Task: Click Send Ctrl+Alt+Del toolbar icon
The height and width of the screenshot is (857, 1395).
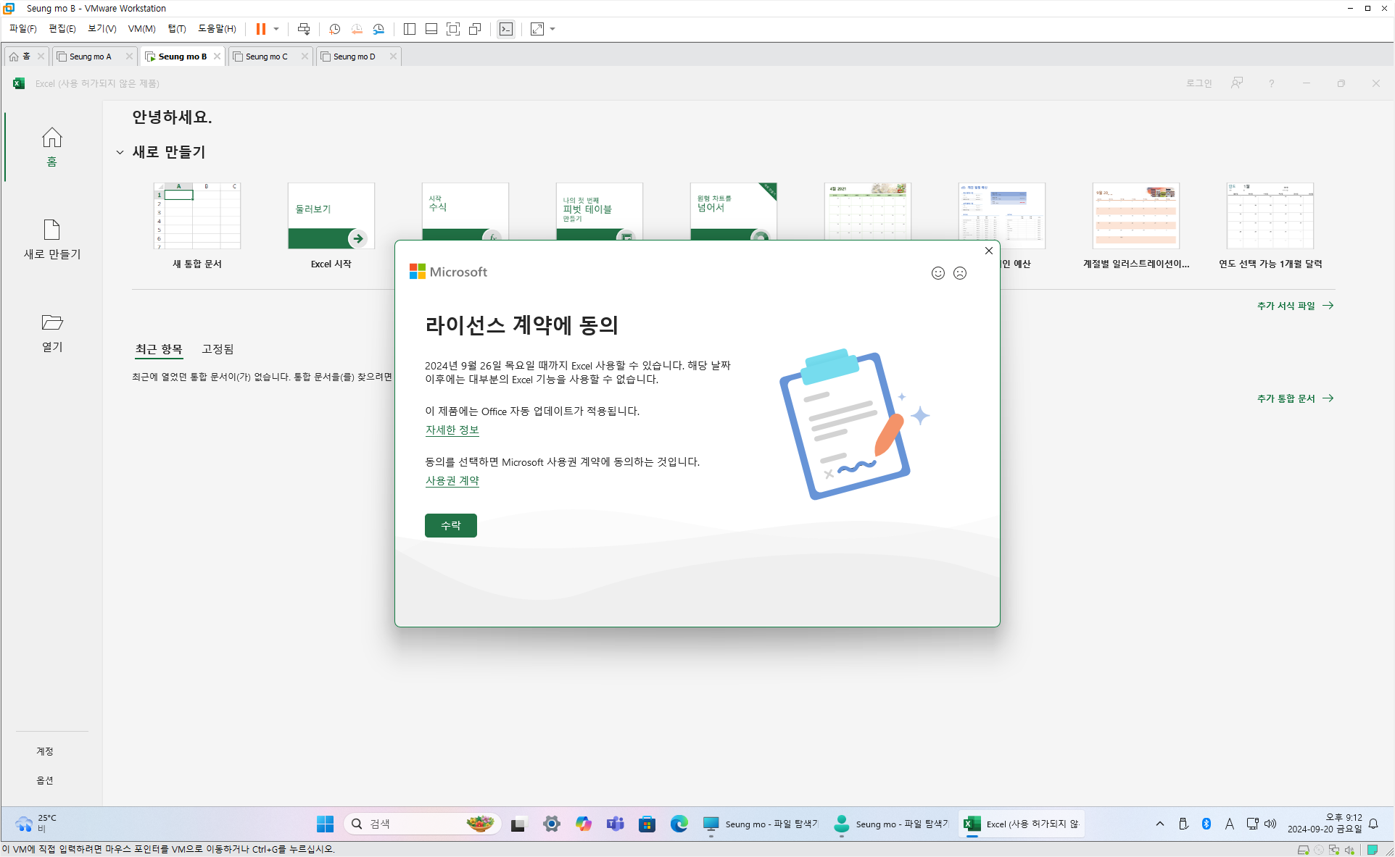Action: (x=304, y=29)
